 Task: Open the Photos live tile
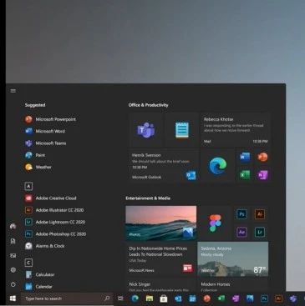point(161,223)
